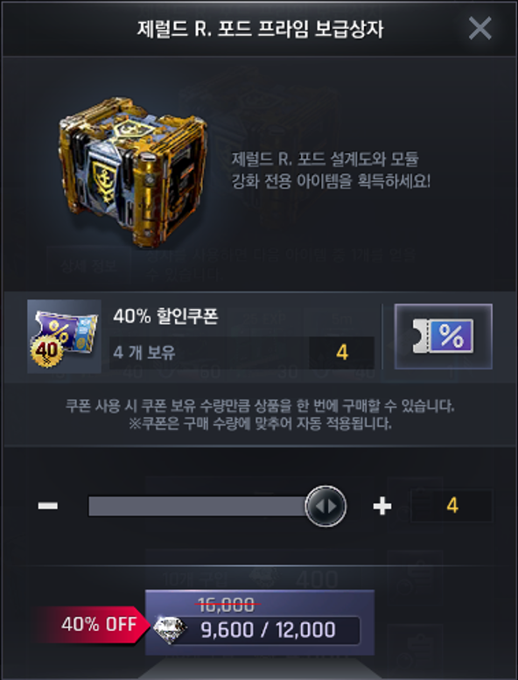Click the supply box description text
Image resolution: width=518 pixels, height=680 pixels.
tap(331, 170)
